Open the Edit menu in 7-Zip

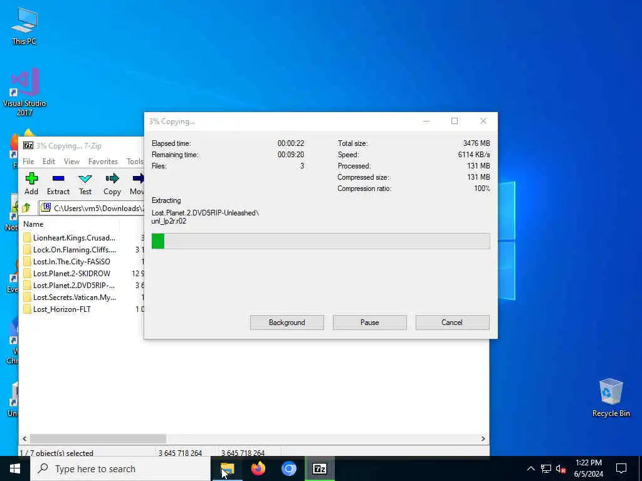[49, 162]
